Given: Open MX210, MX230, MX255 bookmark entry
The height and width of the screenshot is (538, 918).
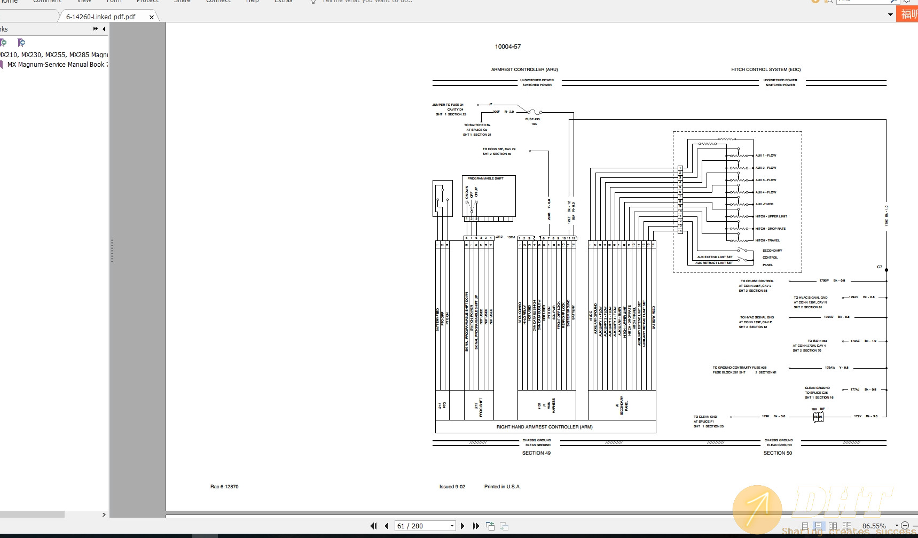Looking at the screenshot, I should 53,55.
